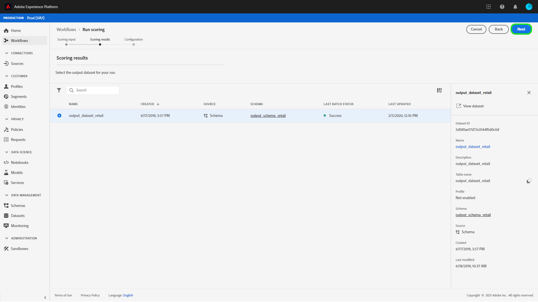The image size is (538, 302).
Task: Open output_schema_retail link in table
Action: coord(268,115)
